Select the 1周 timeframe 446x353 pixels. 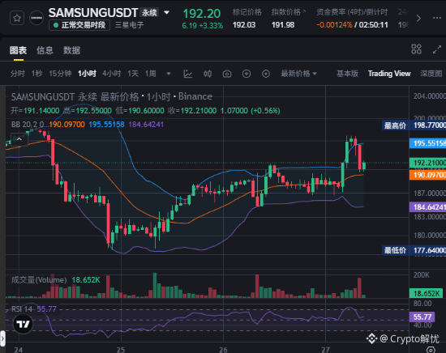tap(151, 74)
